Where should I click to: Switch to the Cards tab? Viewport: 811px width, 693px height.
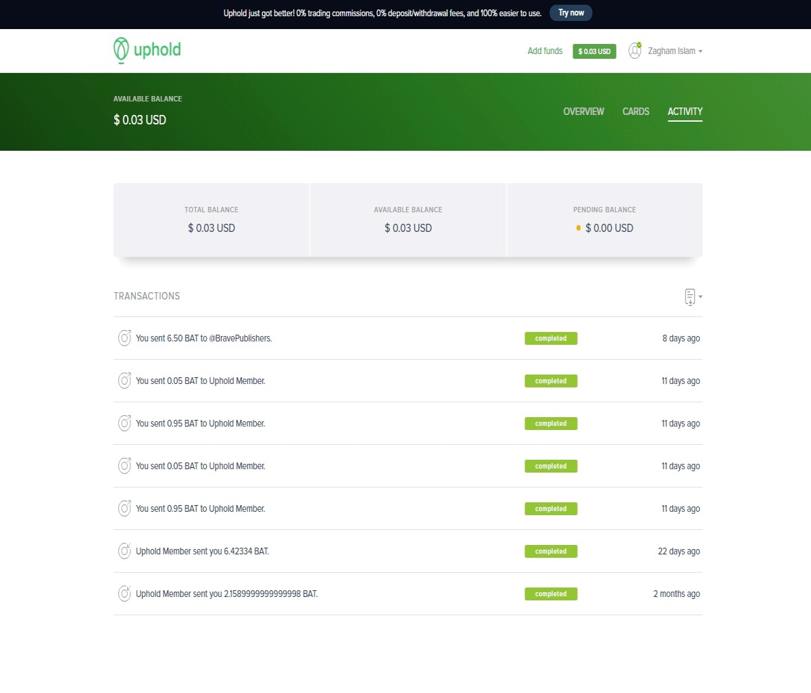(636, 112)
